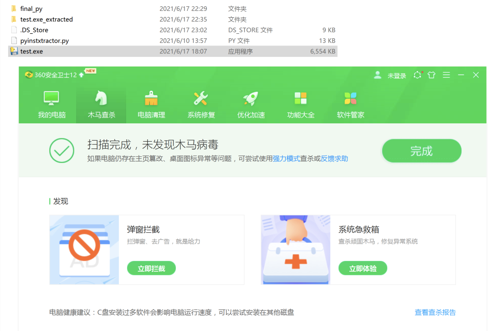Select the final_py file name
The image size is (492, 331).
pos(31,9)
